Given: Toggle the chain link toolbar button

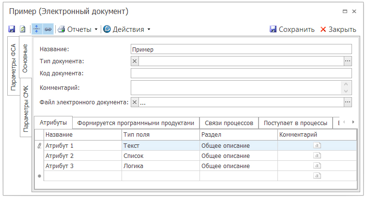Looking at the screenshot, I should coord(47,29).
